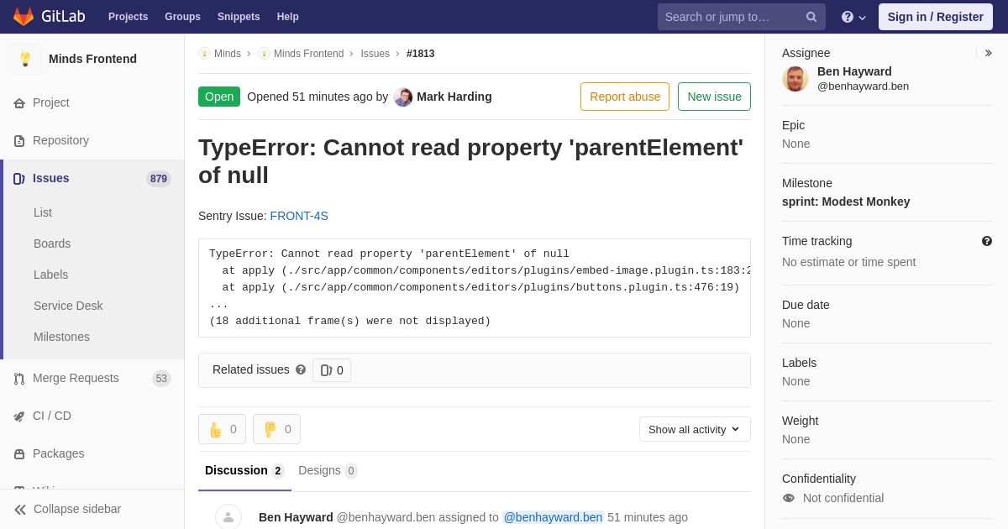Image resolution: width=1008 pixels, height=529 pixels.
Task: Click the green Open status badge
Action: tap(219, 97)
